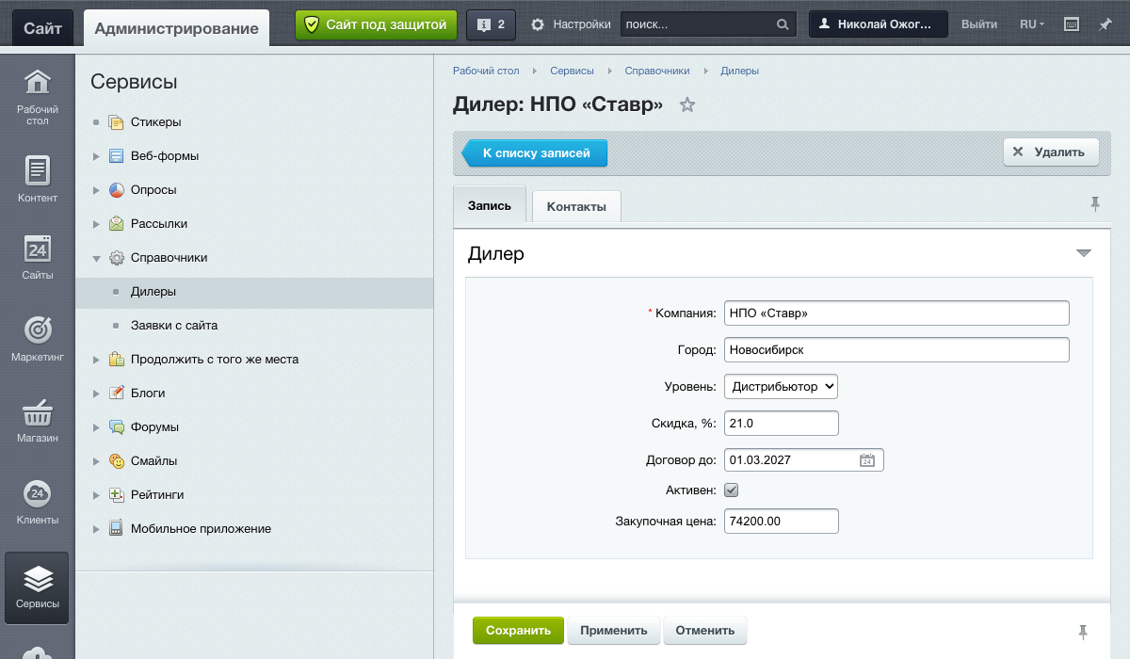Click the notifications counter showing 2

pyautogui.click(x=491, y=24)
